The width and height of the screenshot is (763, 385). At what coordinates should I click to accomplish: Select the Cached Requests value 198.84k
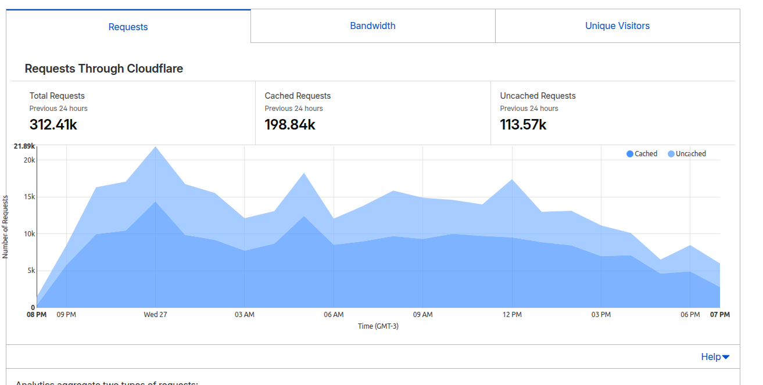pos(290,124)
